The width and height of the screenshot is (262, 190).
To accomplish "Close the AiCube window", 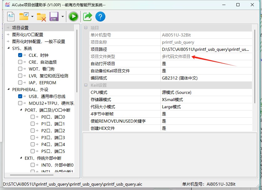I will pos(252,5).
